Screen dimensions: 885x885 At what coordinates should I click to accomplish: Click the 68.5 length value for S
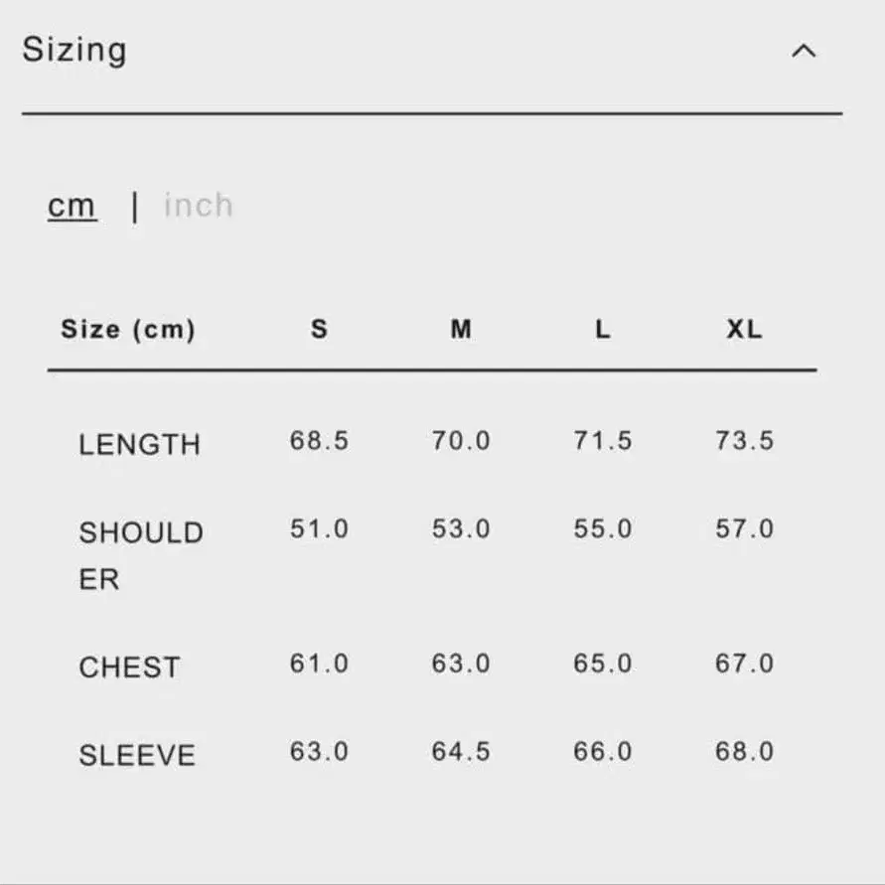[x=319, y=441]
